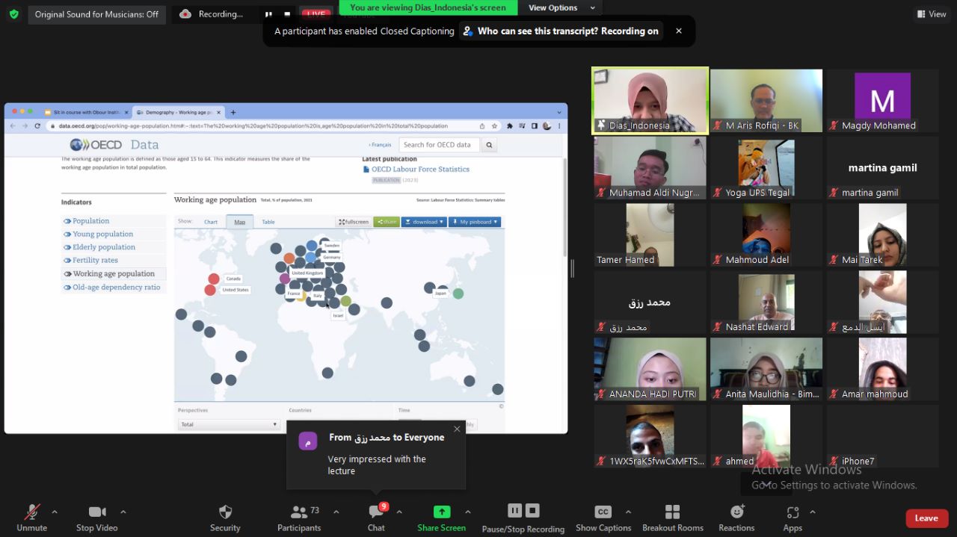Dismiss the Closed Captioning notification
The image size is (957, 537).
coord(679,31)
